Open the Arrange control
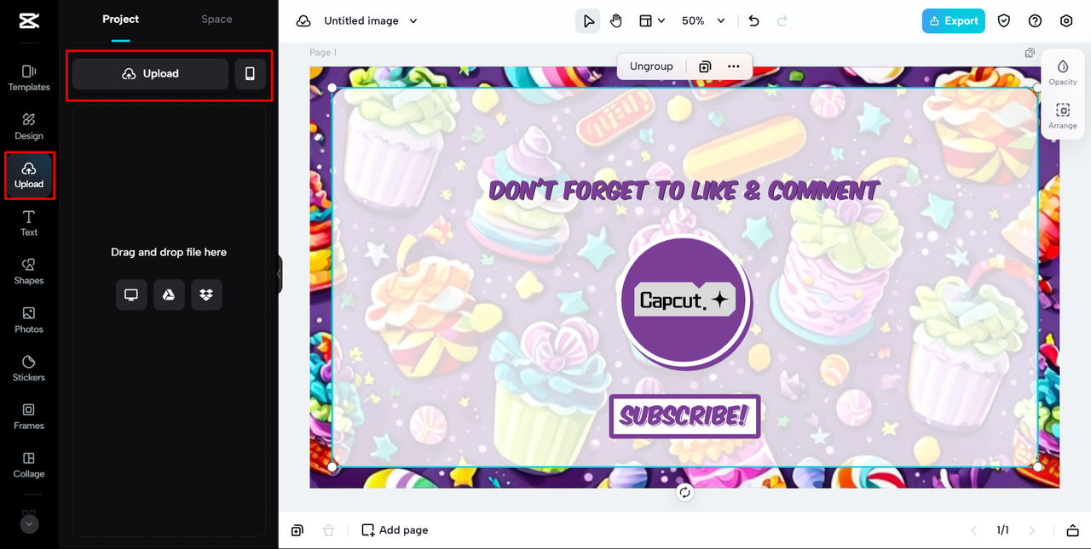This screenshot has width=1091, height=549. point(1063,116)
